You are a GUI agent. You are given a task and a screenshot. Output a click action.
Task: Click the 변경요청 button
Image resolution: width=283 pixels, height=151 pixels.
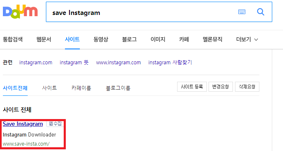pos(221,87)
